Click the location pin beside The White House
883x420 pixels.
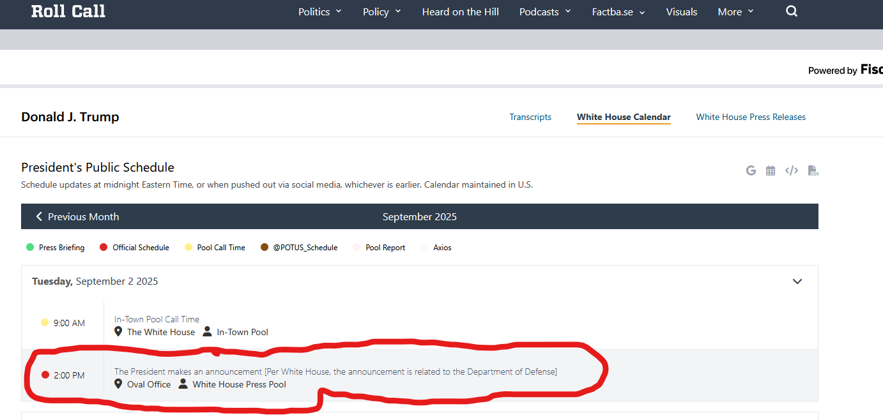coord(118,332)
